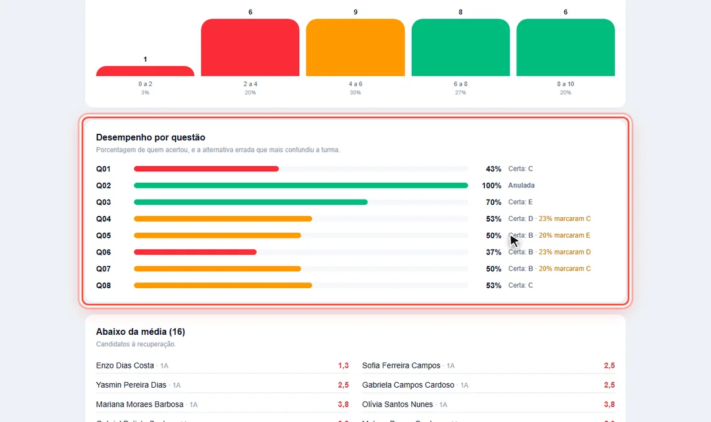
Task: Select student "Enzo Dias Costa"
Action: (125, 365)
